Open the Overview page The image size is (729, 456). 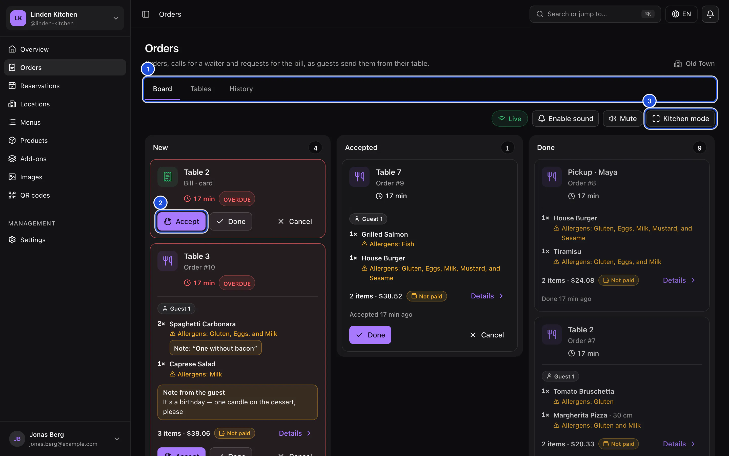[65, 49]
